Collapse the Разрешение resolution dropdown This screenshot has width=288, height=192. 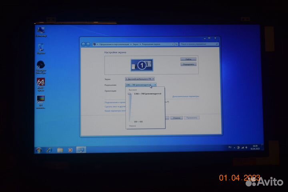tap(141, 85)
